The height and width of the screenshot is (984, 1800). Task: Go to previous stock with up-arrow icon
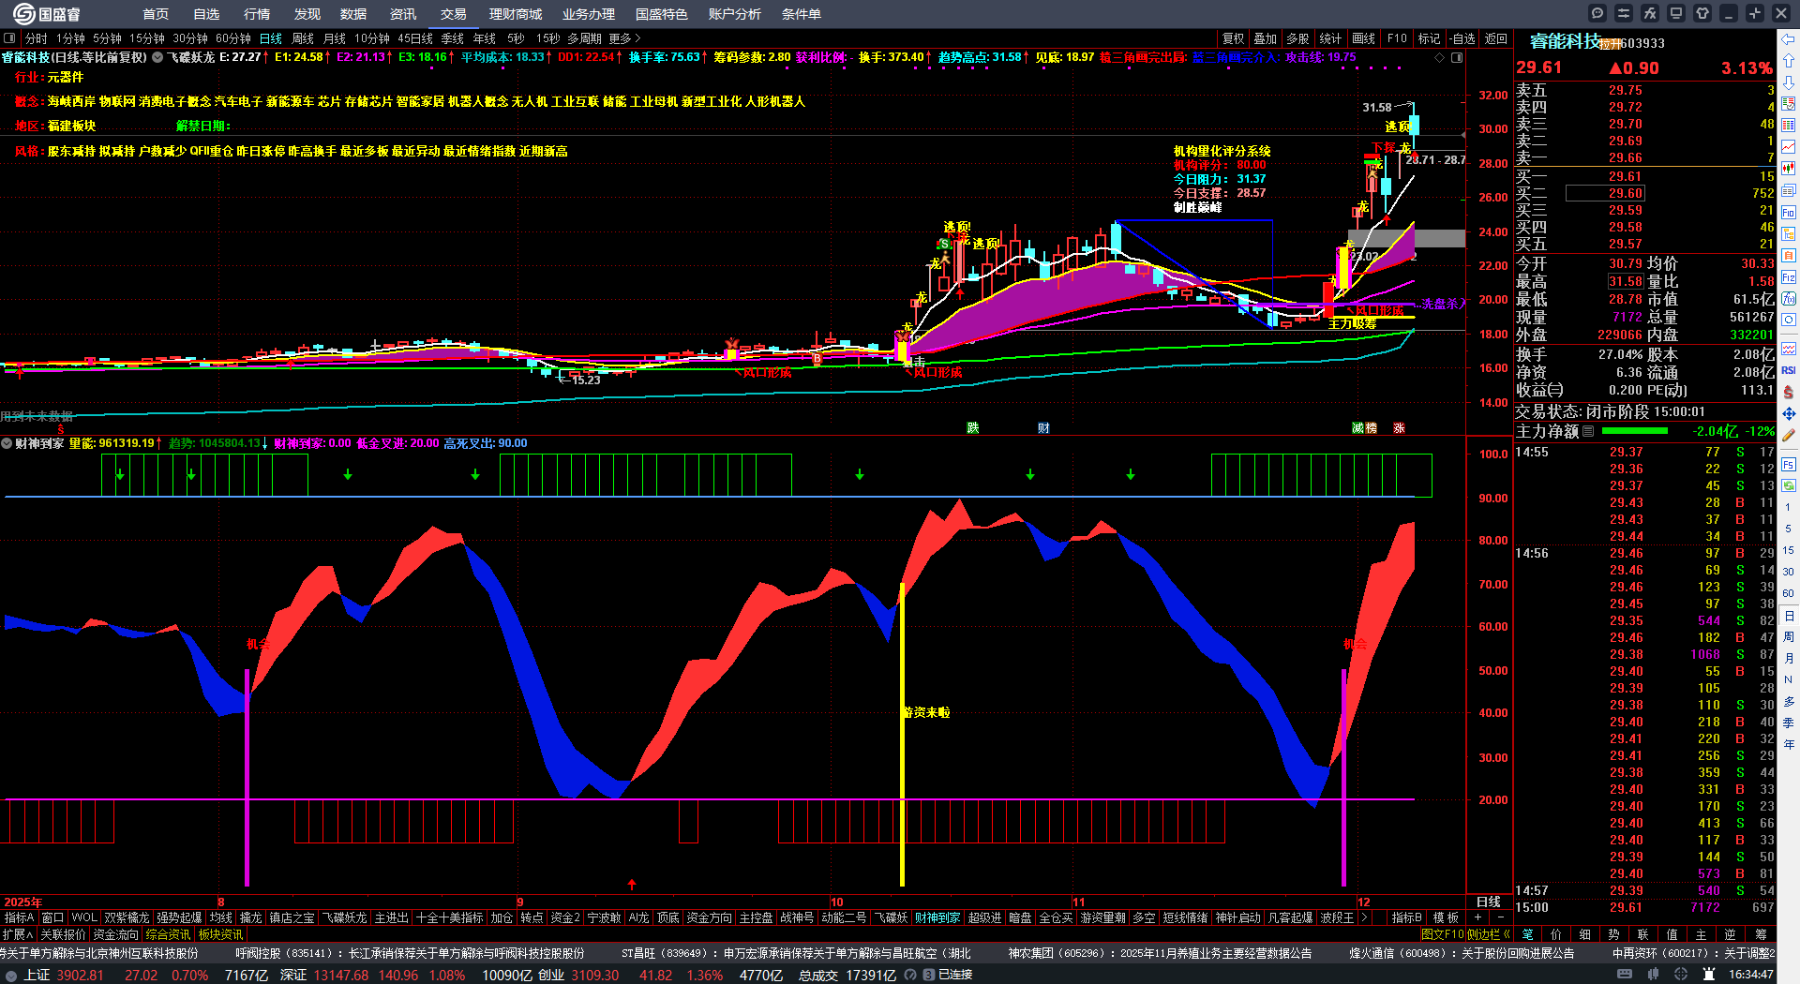coord(1789,61)
